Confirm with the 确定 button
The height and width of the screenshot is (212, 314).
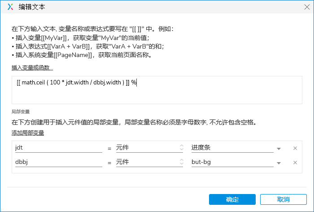232,199
